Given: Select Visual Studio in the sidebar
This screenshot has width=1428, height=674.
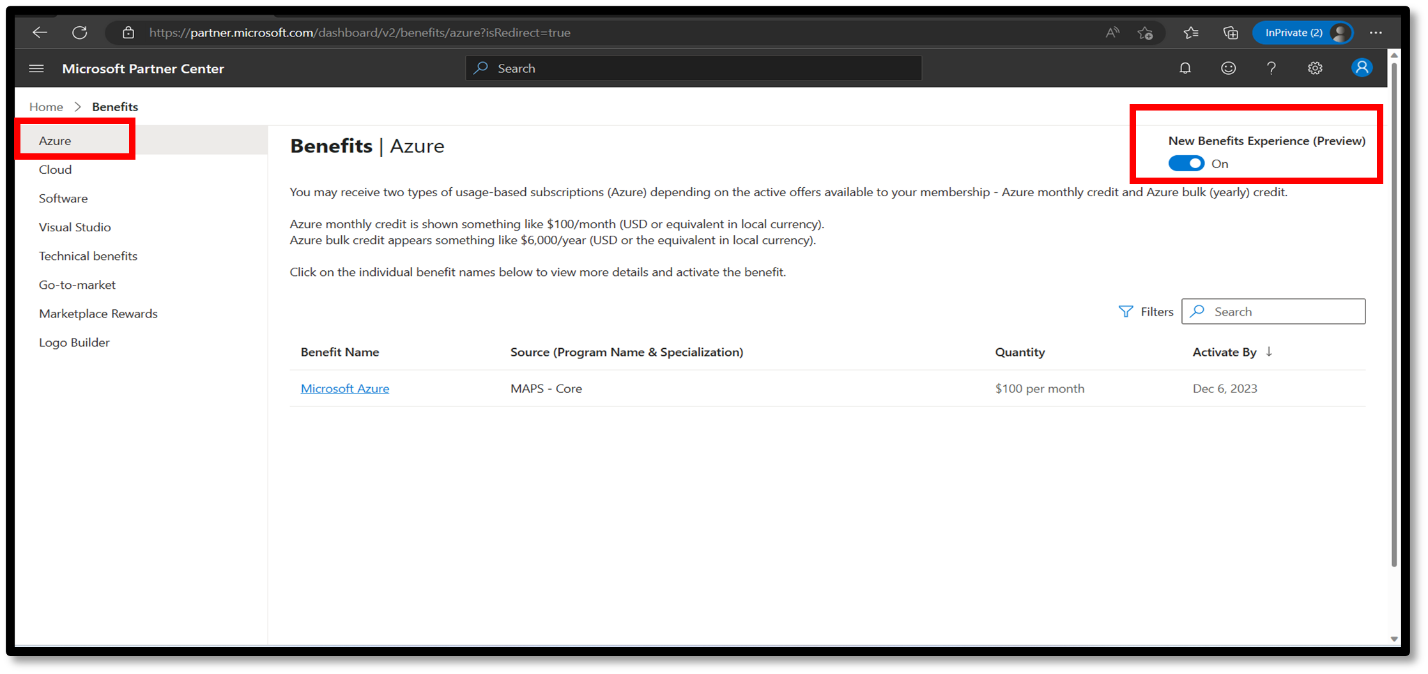Looking at the screenshot, I should click(75, 227).
